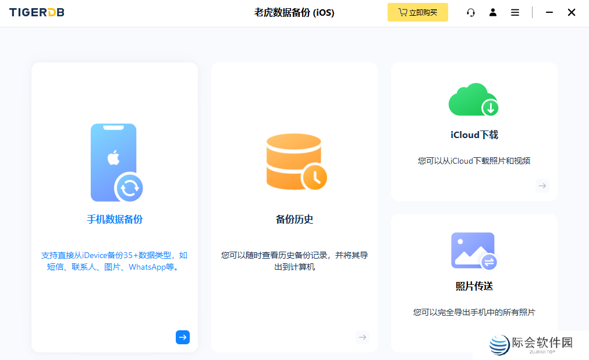Click the TIGERDB logo
589x360 pixels.
36,12
